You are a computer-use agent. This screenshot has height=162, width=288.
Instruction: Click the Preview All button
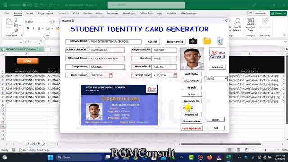pos(191,114)
